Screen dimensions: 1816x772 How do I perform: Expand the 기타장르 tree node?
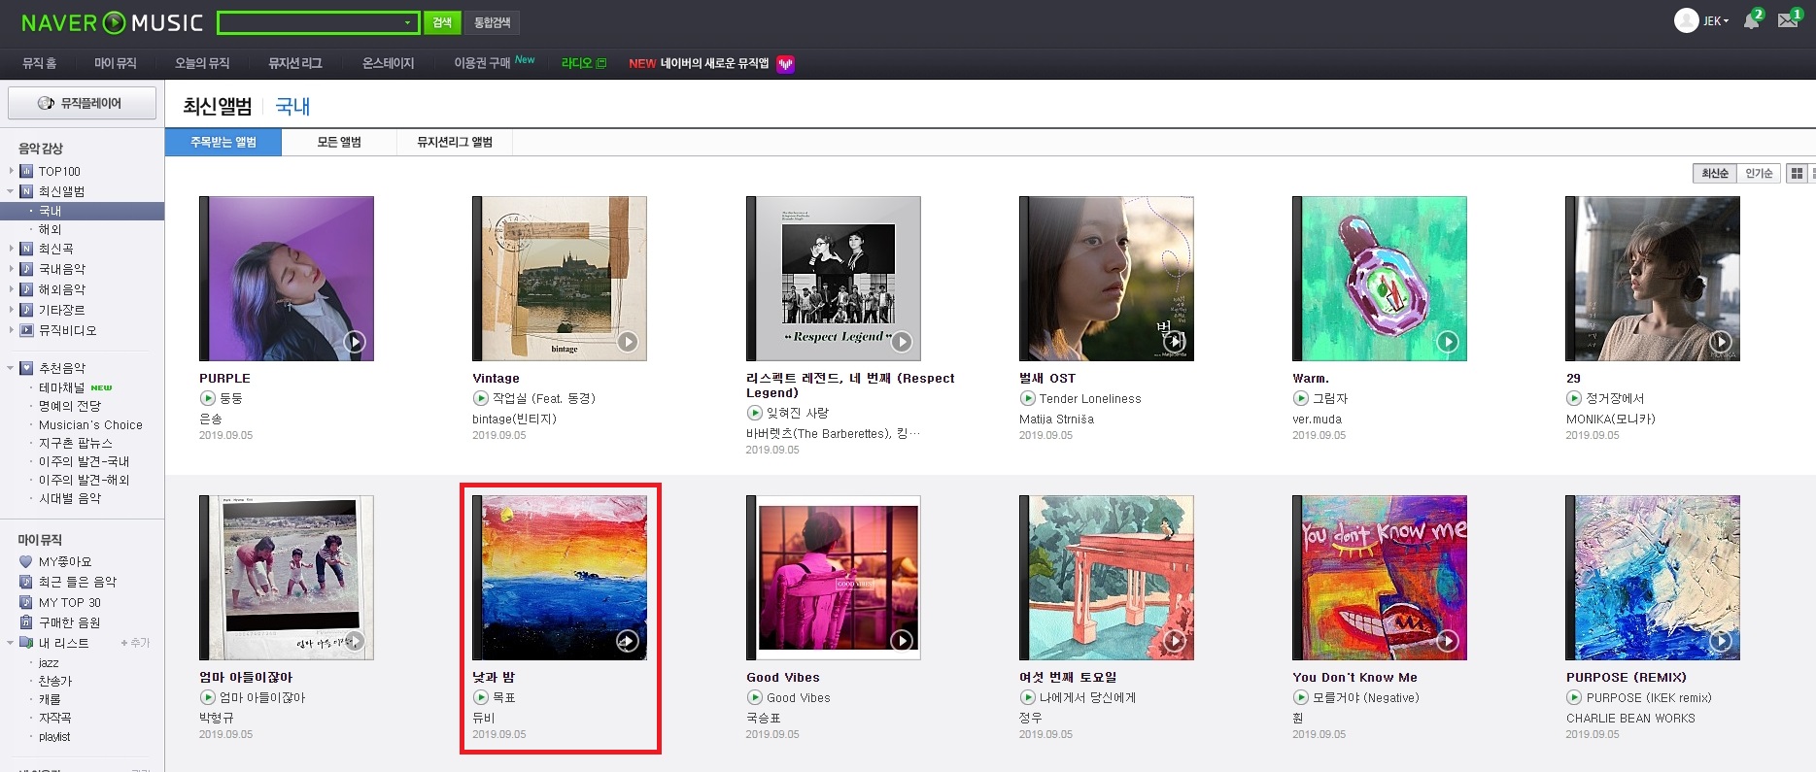(12, 310)
